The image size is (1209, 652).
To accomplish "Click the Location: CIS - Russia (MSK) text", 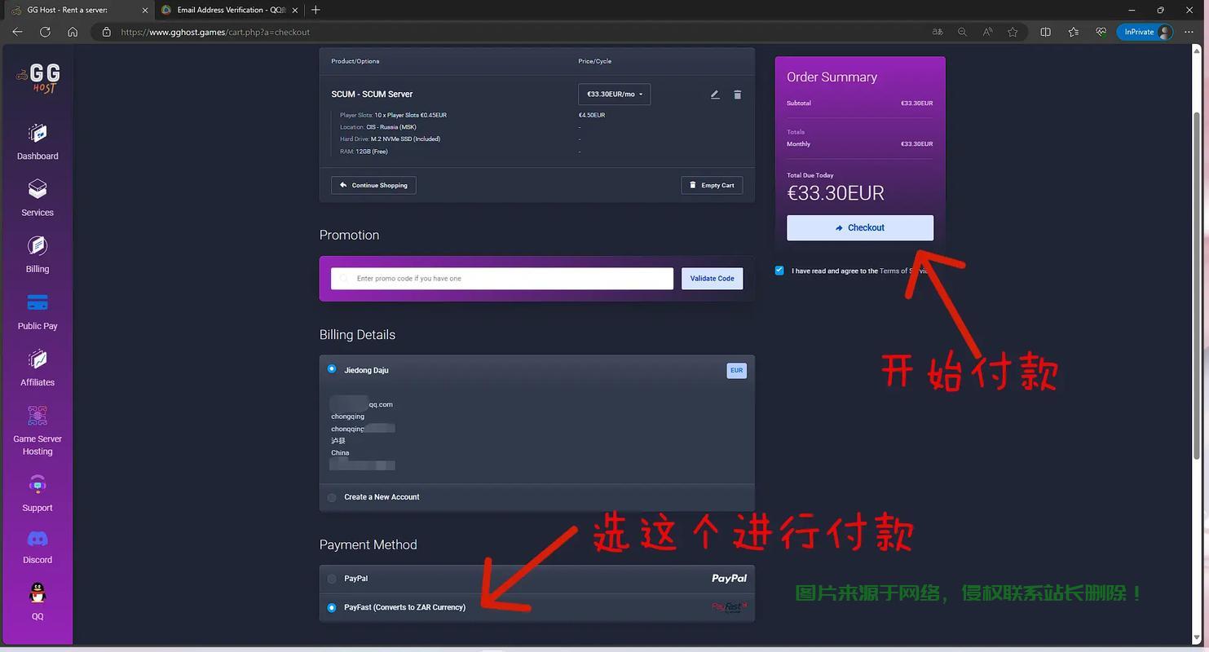I will pyautogui.click(x=378, y=127).
